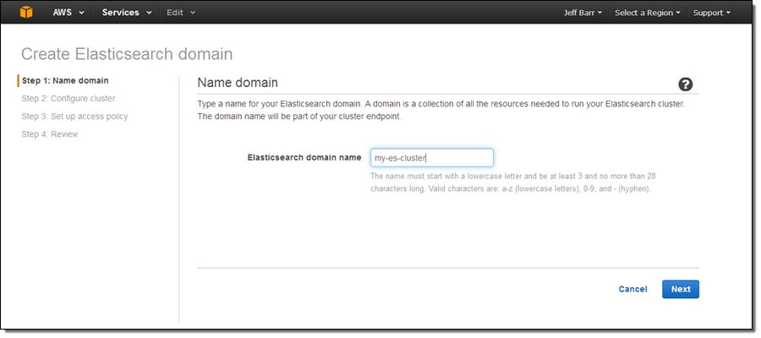Open the Support menu

[x=711, y=13]
